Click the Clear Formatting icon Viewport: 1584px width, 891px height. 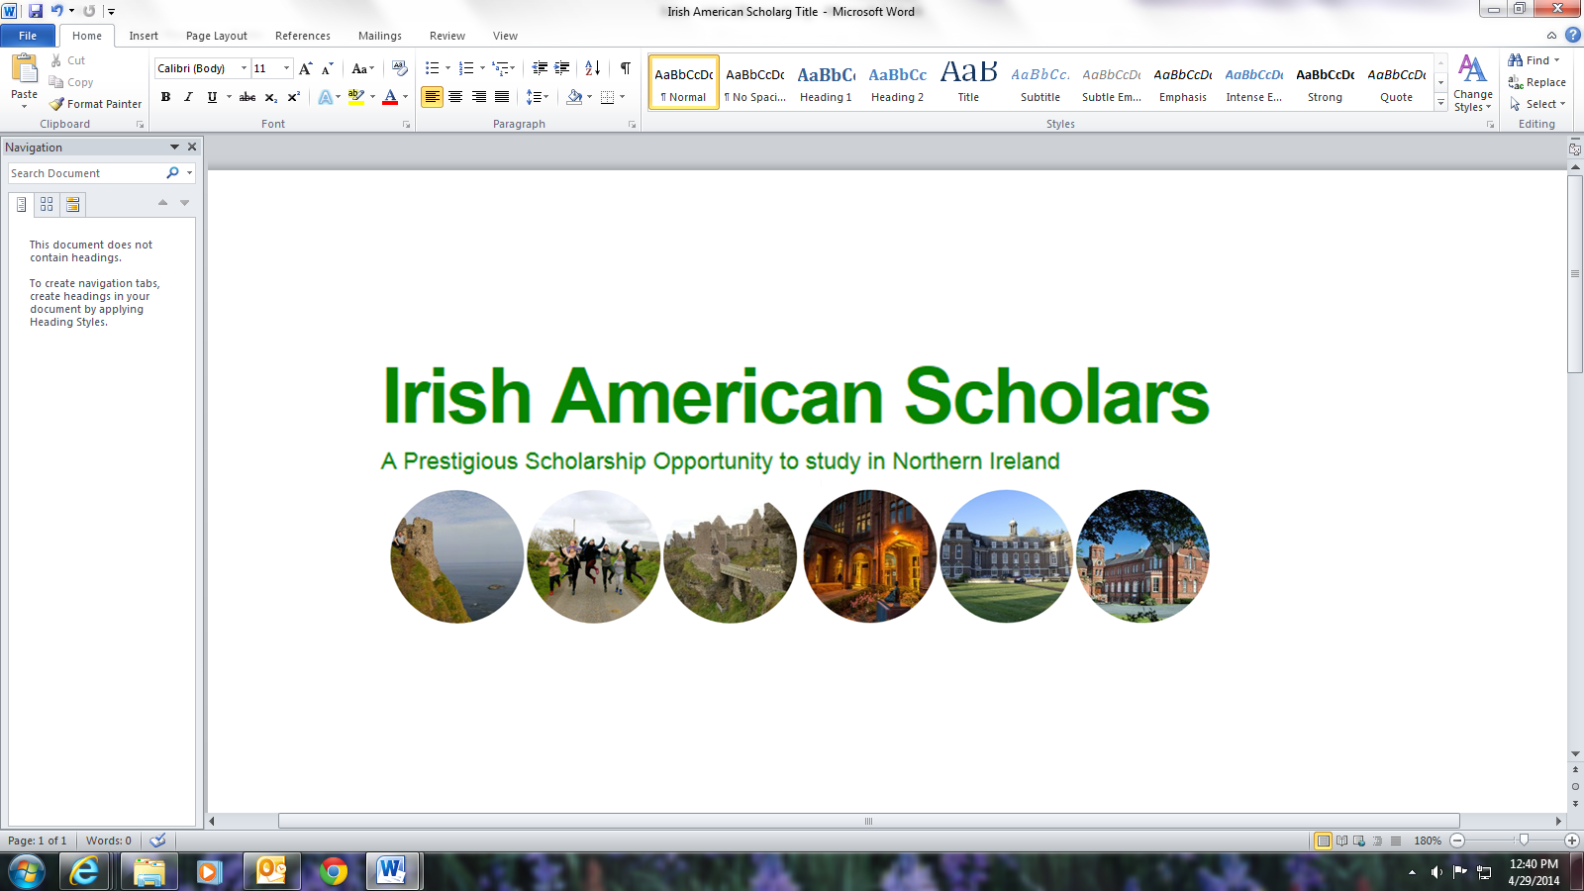[x=399, y=68]
